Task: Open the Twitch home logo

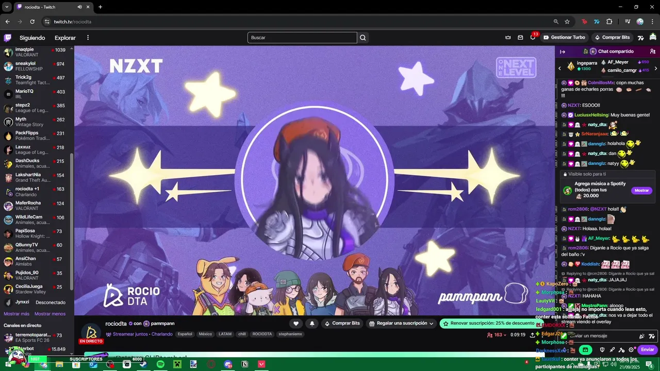Action: pos(8,38)
